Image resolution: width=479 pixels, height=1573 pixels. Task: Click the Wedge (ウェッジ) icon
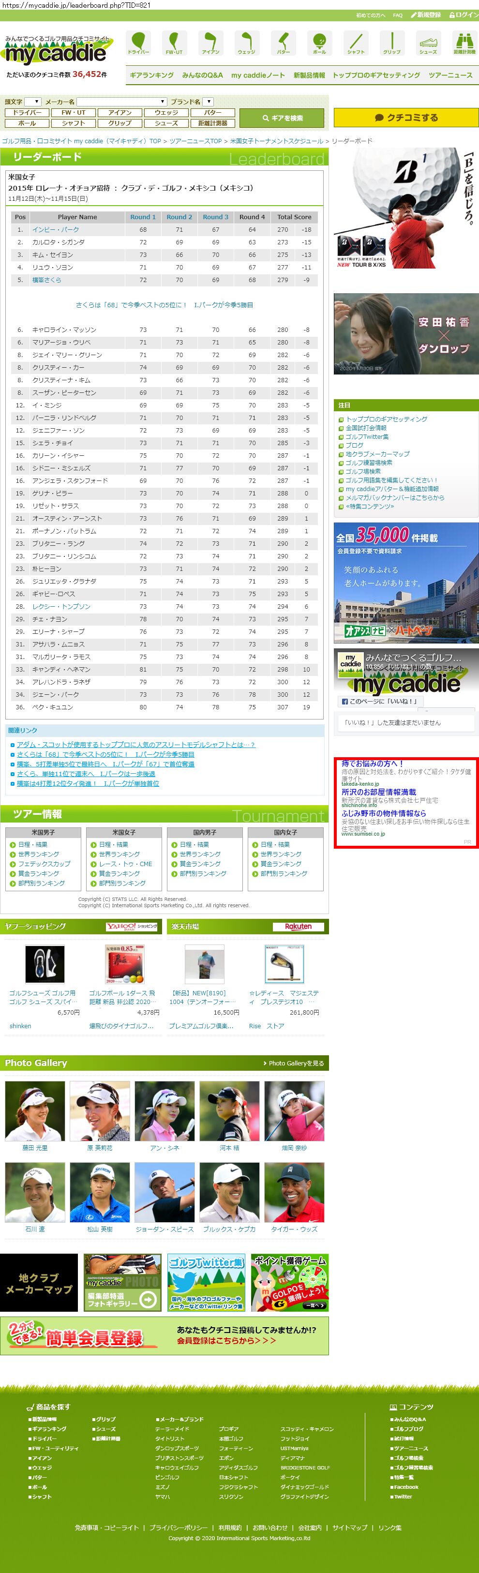tap(246, 44)
